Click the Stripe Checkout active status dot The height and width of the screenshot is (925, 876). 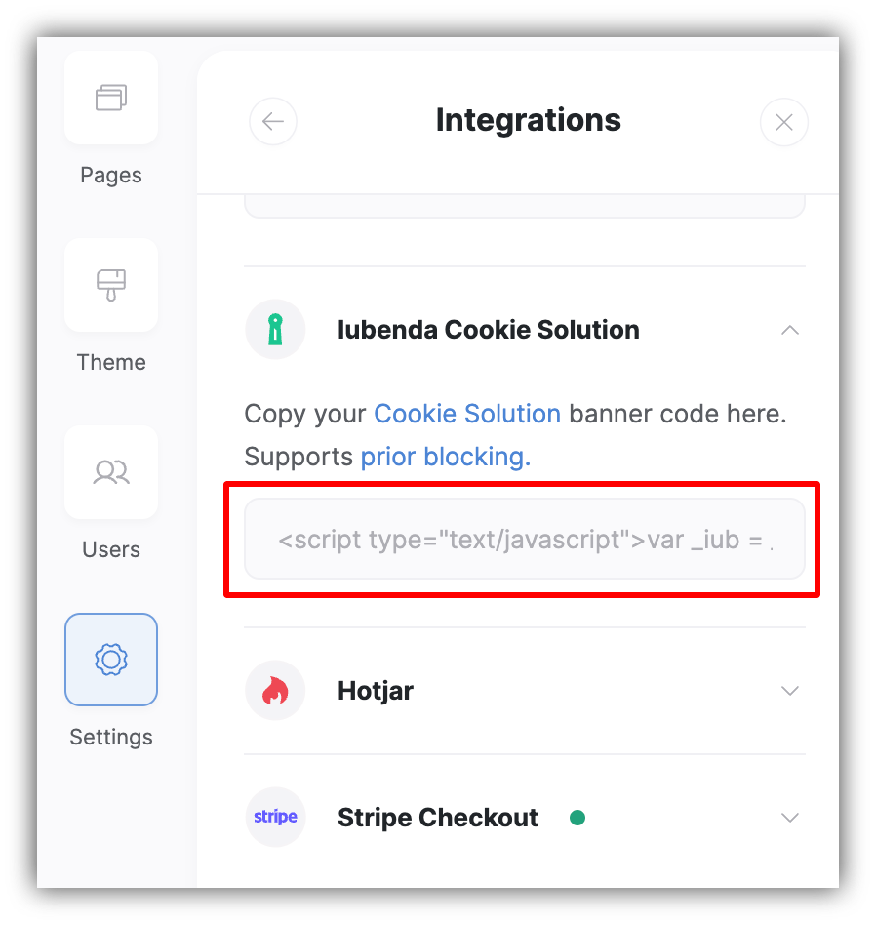tap(577, 818)
